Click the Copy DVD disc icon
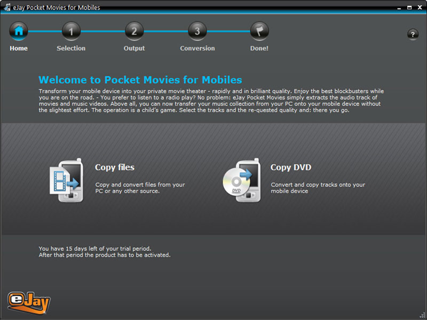 click(242, 180)
